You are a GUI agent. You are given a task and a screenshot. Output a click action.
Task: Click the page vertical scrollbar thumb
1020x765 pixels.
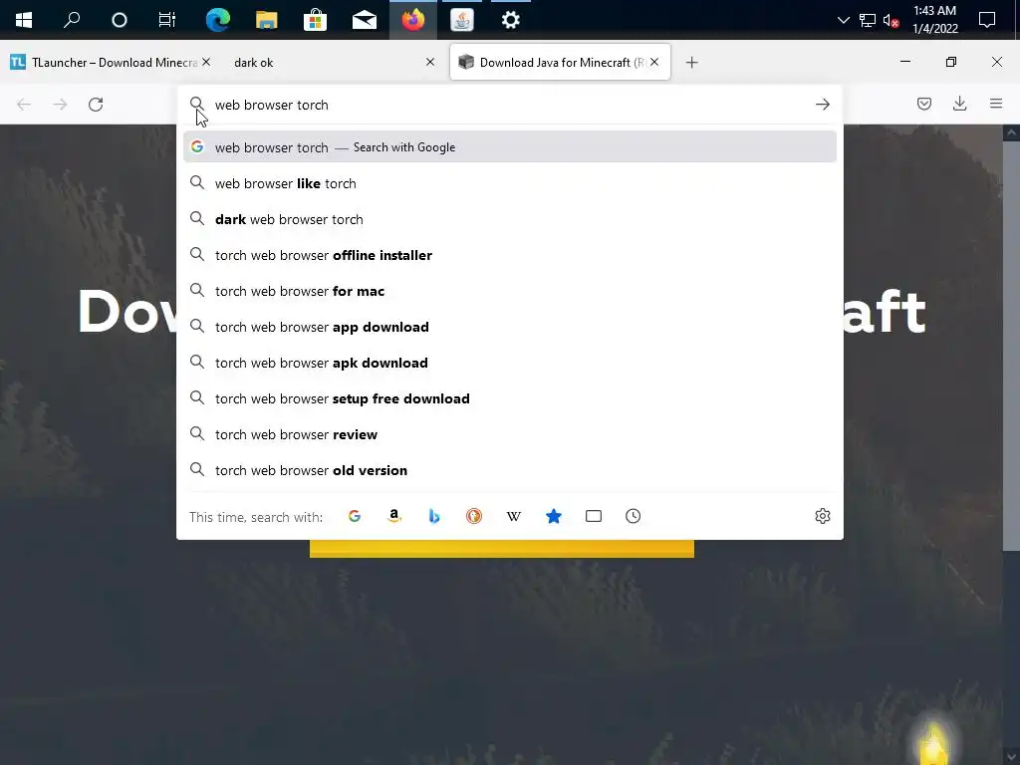[x=1011, y=346]
